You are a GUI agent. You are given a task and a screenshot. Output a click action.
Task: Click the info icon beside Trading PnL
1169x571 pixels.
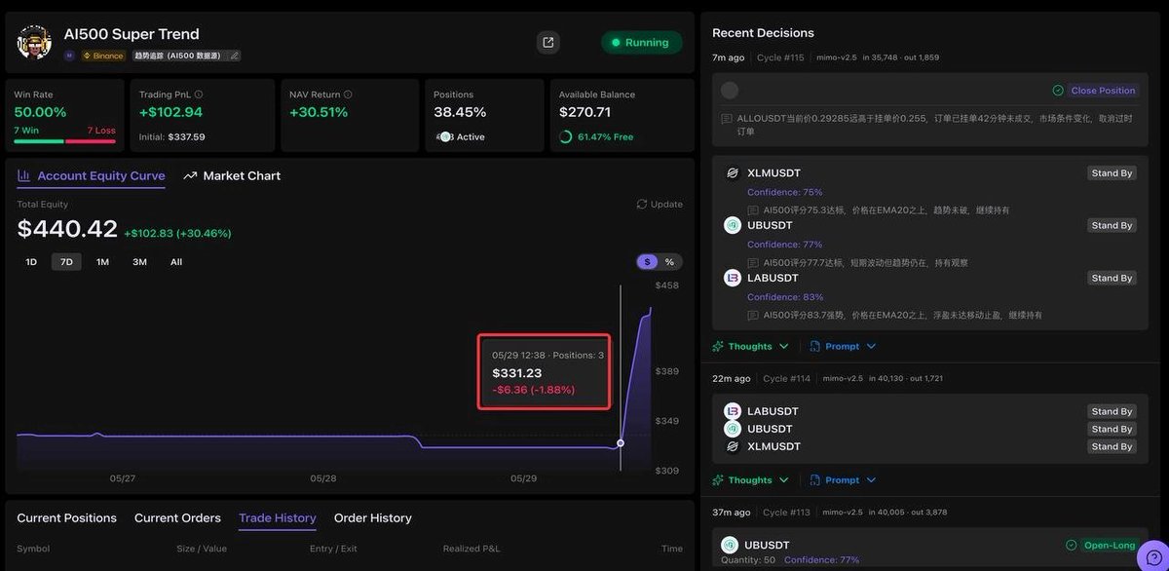199,95
